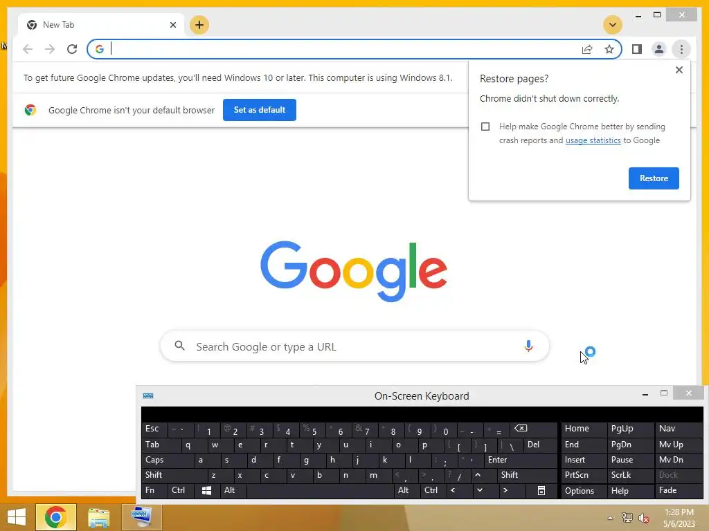Click the Tab key on the On-Screen Keyboard

(161, 445)
